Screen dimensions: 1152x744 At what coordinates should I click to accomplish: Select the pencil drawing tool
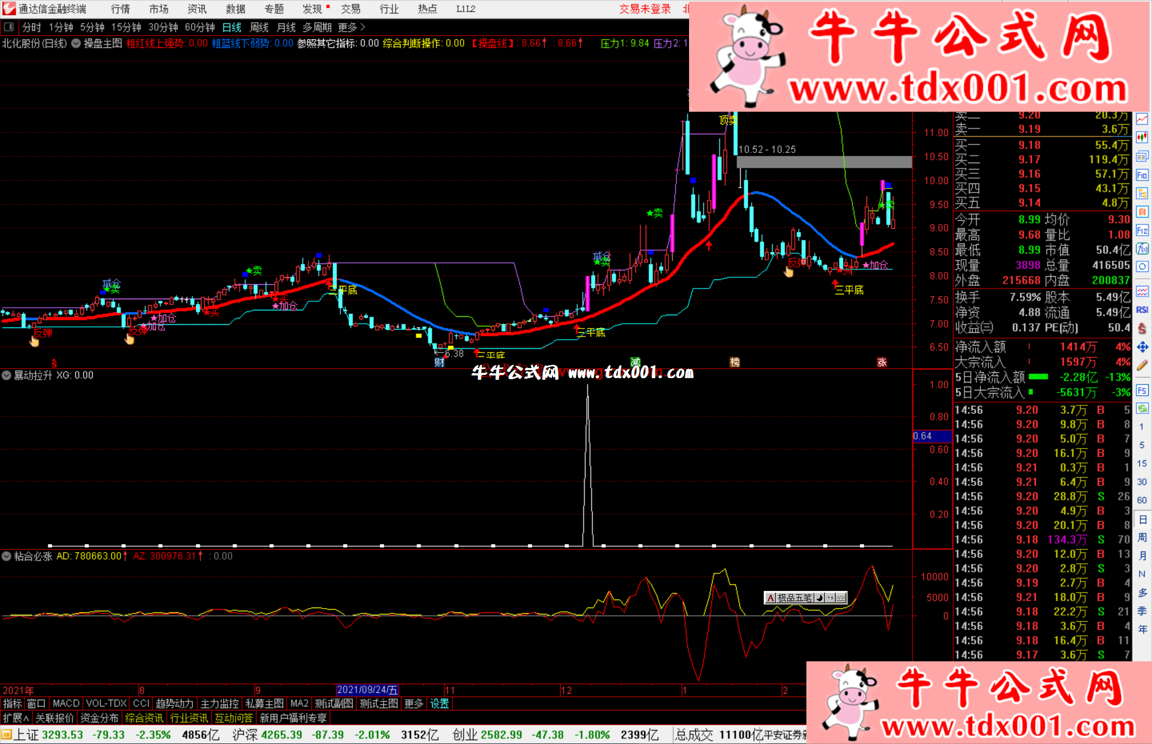click(1142, 366)
